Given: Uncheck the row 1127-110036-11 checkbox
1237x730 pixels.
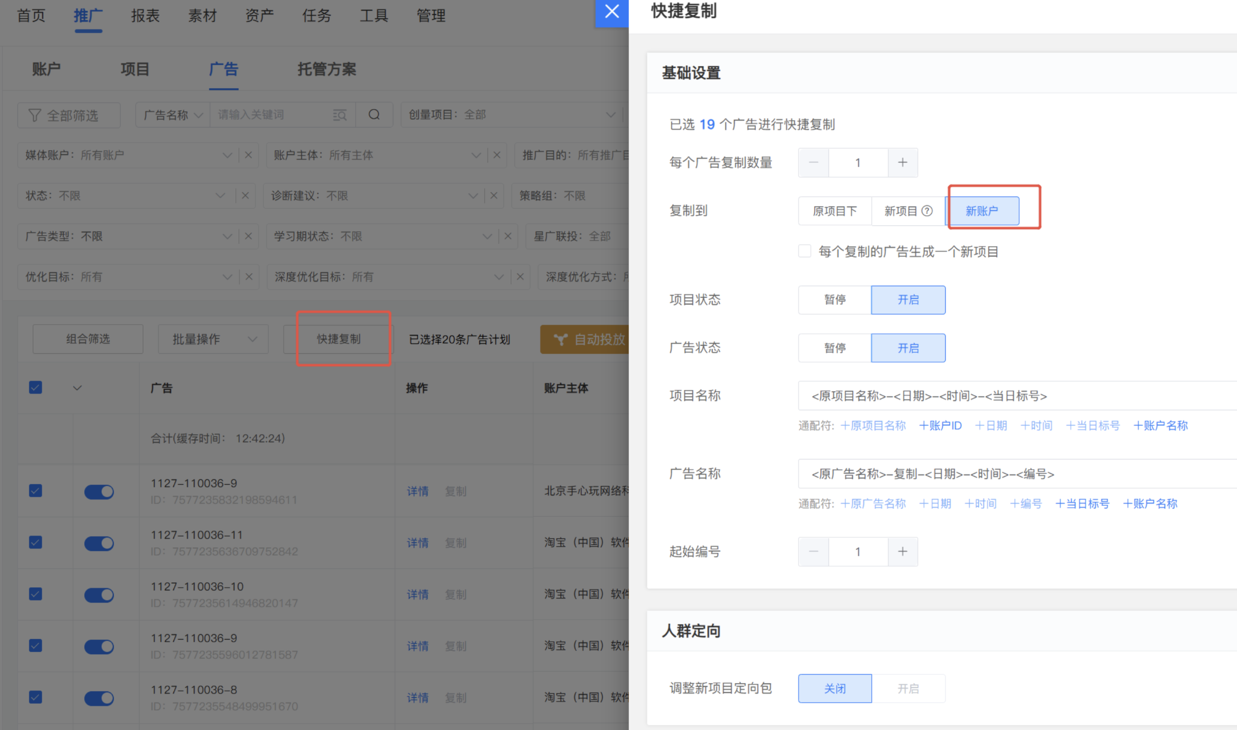Looking at the screenshot, I should click(x=36, y=543).
